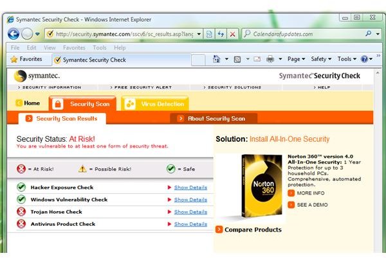Open the Favorites menu in menu bar

74,47
